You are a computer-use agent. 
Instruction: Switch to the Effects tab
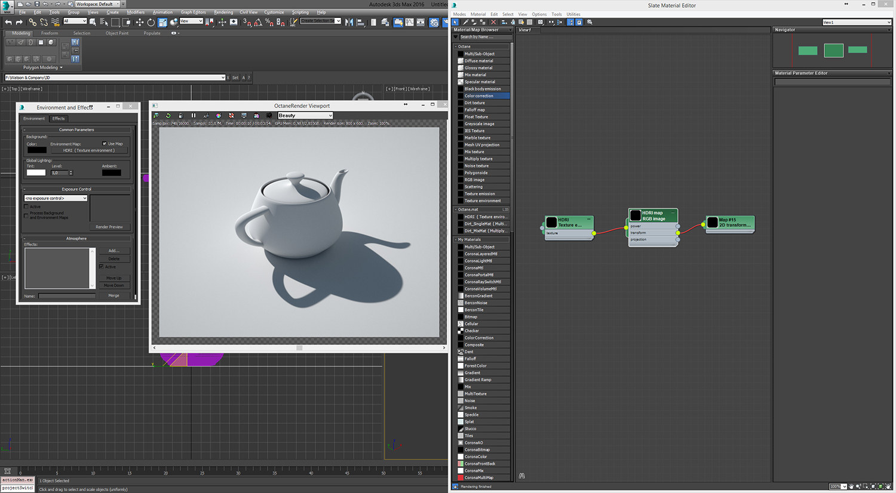[59, 118]
